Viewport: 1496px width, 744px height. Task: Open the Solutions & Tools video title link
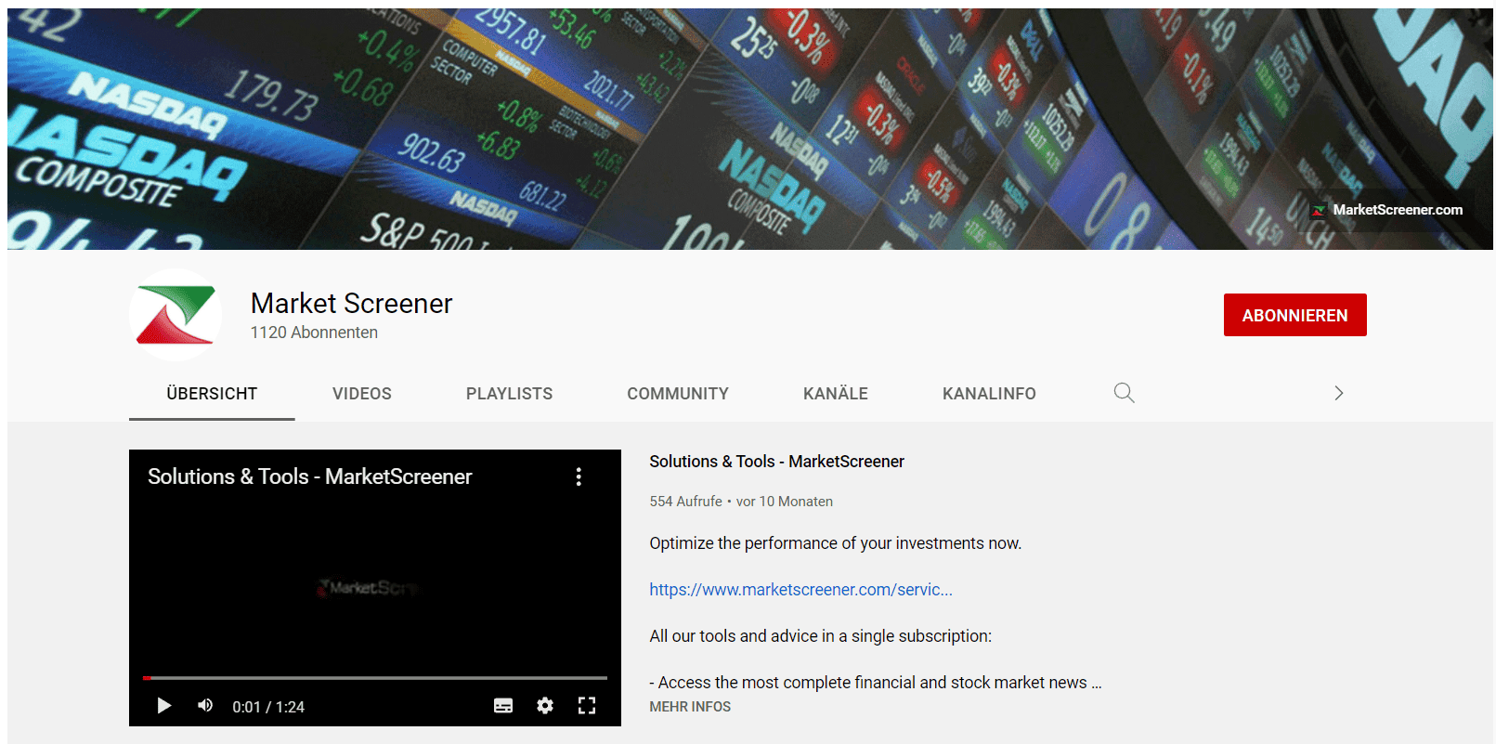click(x=776, y=462)
